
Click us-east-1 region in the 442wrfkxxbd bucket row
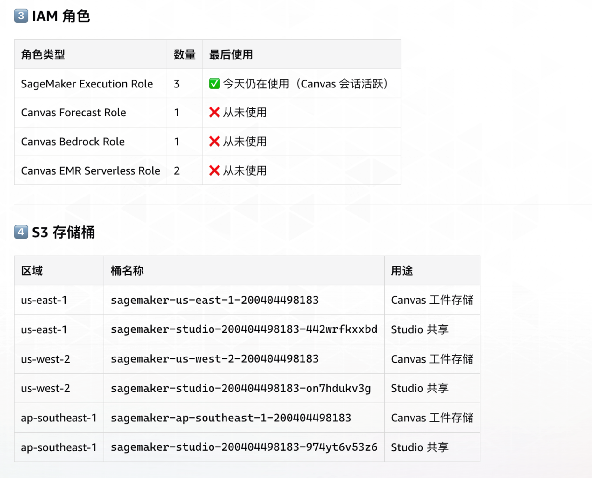[44, 329]
